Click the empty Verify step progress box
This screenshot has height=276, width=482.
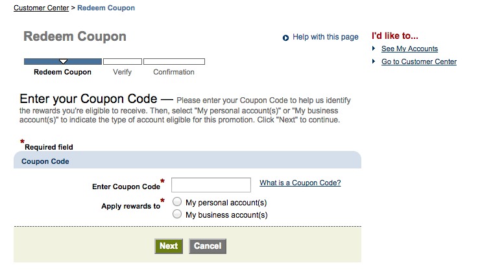pos(123,62)
